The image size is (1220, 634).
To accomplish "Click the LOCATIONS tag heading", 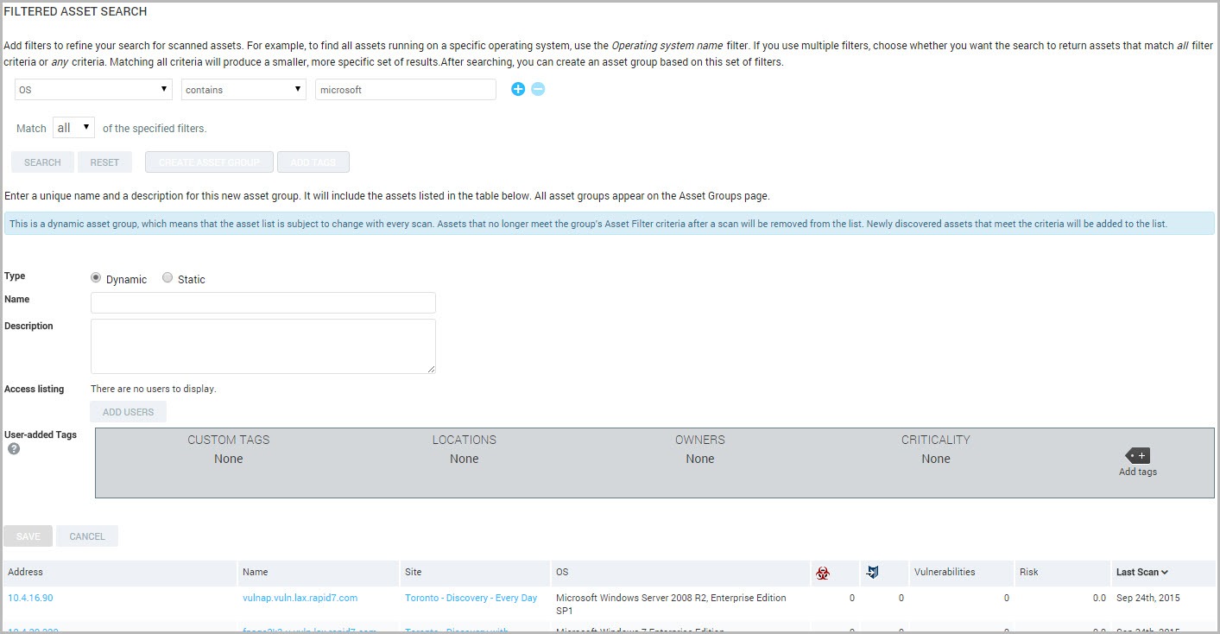I will [465, 440].
